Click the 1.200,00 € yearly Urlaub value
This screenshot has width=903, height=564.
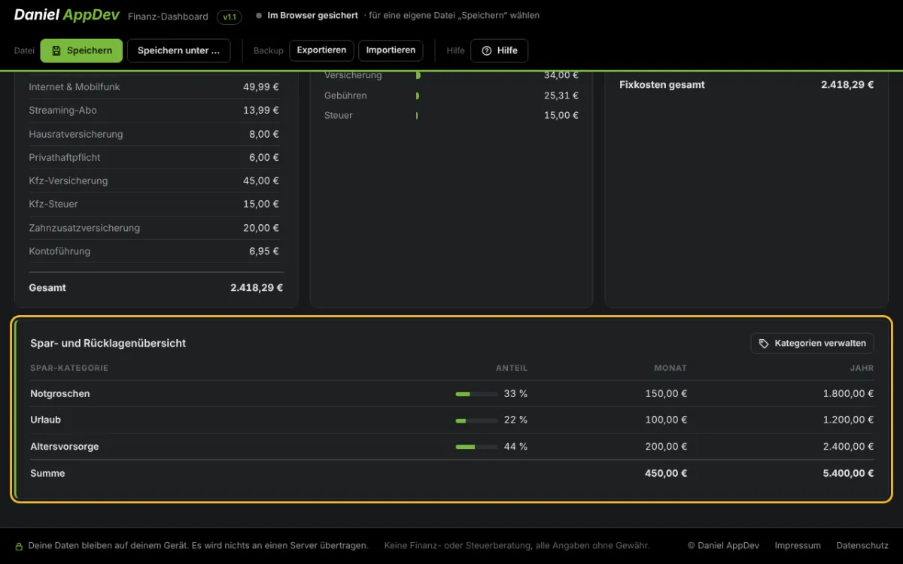[848, 420]
